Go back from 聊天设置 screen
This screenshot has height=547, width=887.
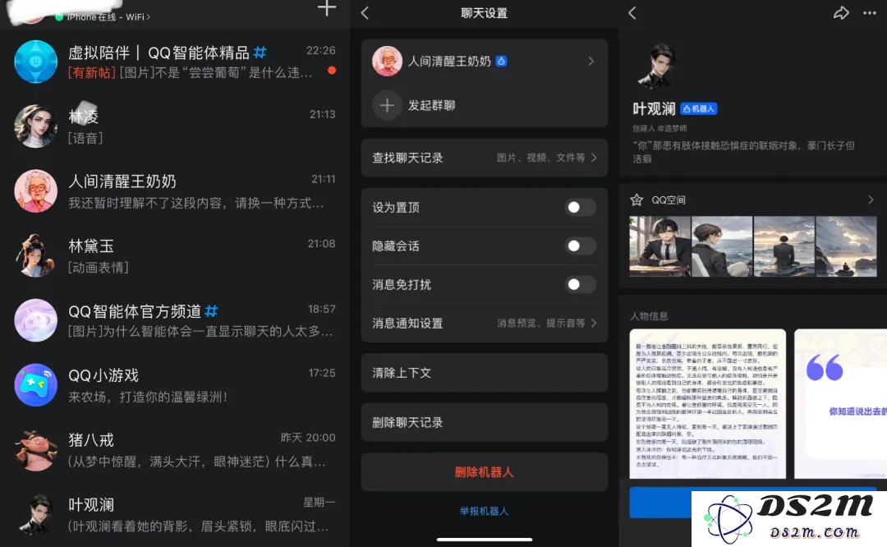tap(365, 13)
